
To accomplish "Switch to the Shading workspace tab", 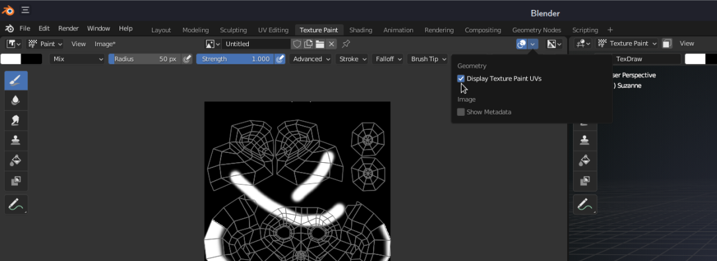I will [x=360, y=30].
